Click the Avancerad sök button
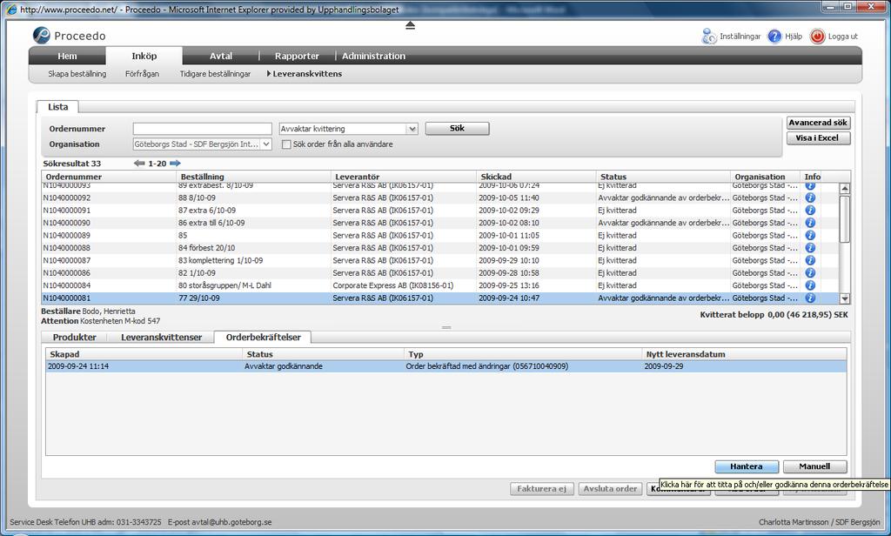 click(818, 123)
